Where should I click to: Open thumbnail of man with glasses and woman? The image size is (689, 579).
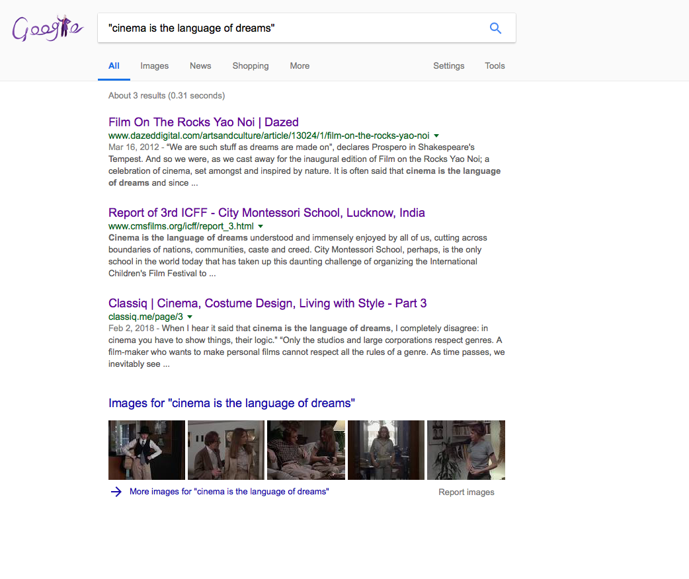[226, 450]
